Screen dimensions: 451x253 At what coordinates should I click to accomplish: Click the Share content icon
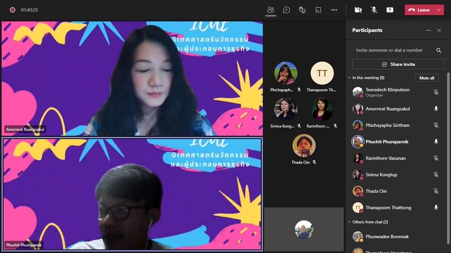coord(390,10)
